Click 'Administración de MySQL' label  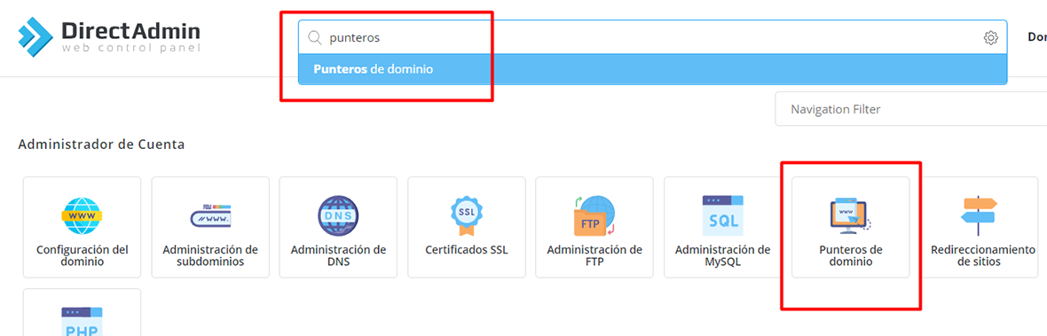pos(722,256)
